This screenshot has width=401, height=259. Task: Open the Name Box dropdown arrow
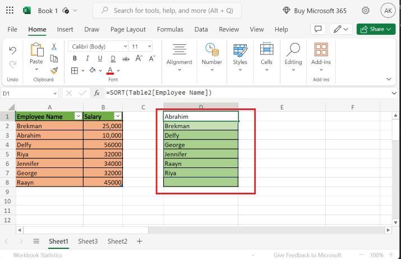click(55, 93)
